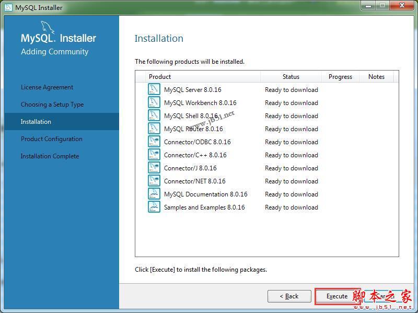Select the Connector/ODBC 8.0.16 icon
The height and width of the screenshot is (313, 418).
pos(154,142)
